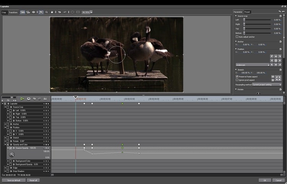Go to next keyframe on Source Opacity row
This screenshot has height=184, width=287.
(x=48, y=148)
